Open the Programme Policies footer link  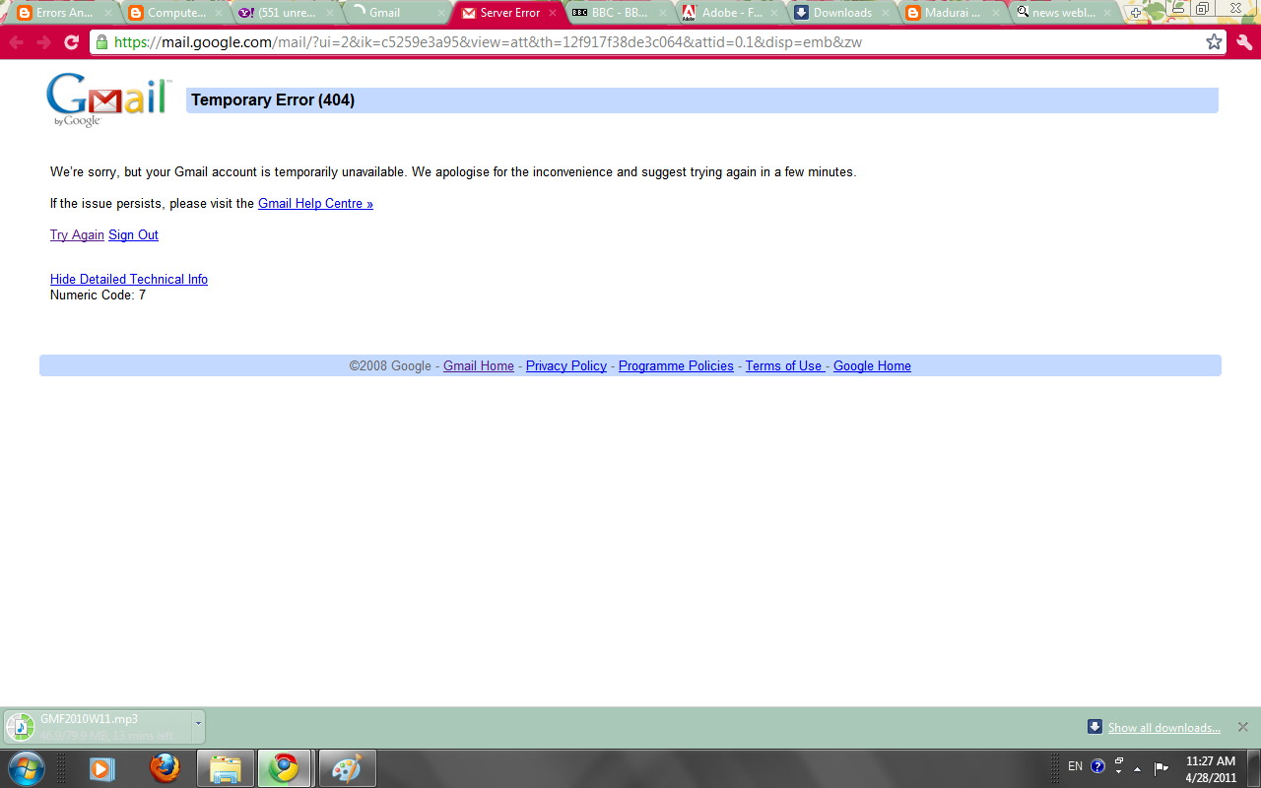click(676, 366)
